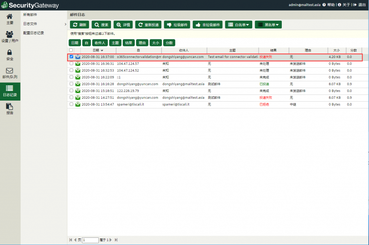Click the 主题 column header
369x245 pixels.
tap(233, 50)
